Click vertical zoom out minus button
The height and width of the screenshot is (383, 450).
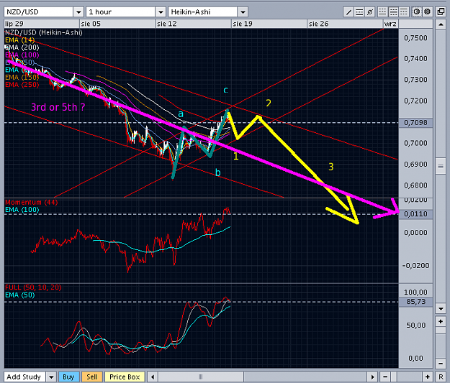pyautogui.click(x=441, y=364)
